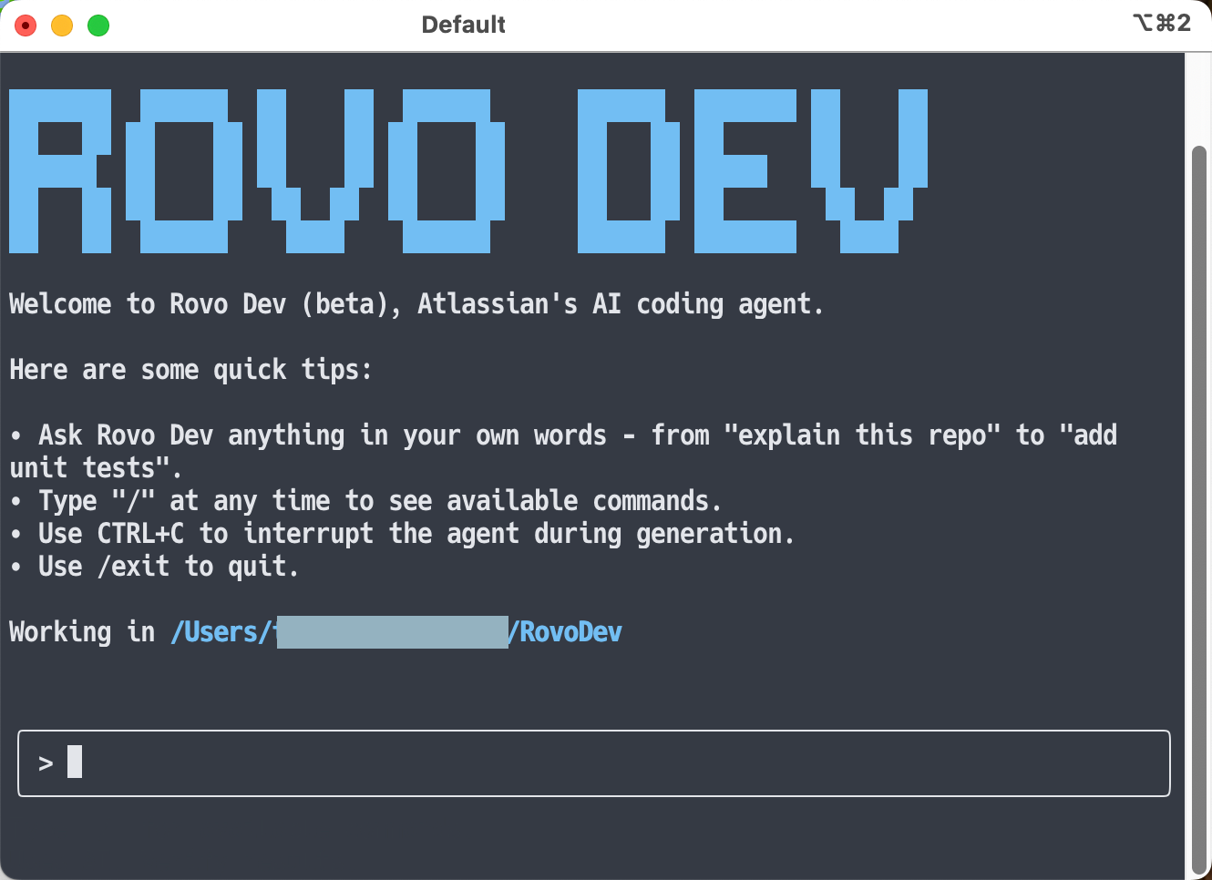Click the terminal vertical scrollbar thumb
Viewport: 1212px width, 880px height.
pyautogui.click(x=1199, y=510)
